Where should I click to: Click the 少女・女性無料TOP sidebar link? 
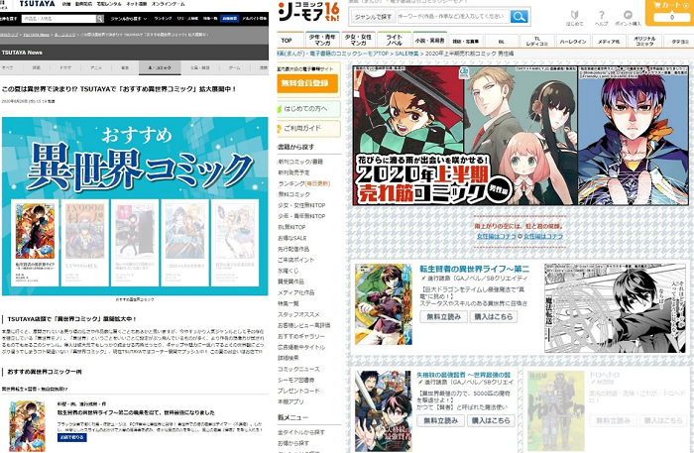pyautogui.click(x=301, y=205)
